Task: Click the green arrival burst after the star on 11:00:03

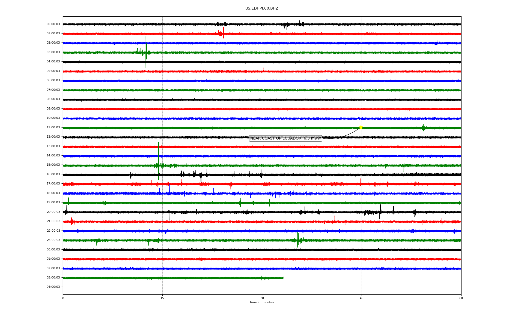Action: click(423, 128)
